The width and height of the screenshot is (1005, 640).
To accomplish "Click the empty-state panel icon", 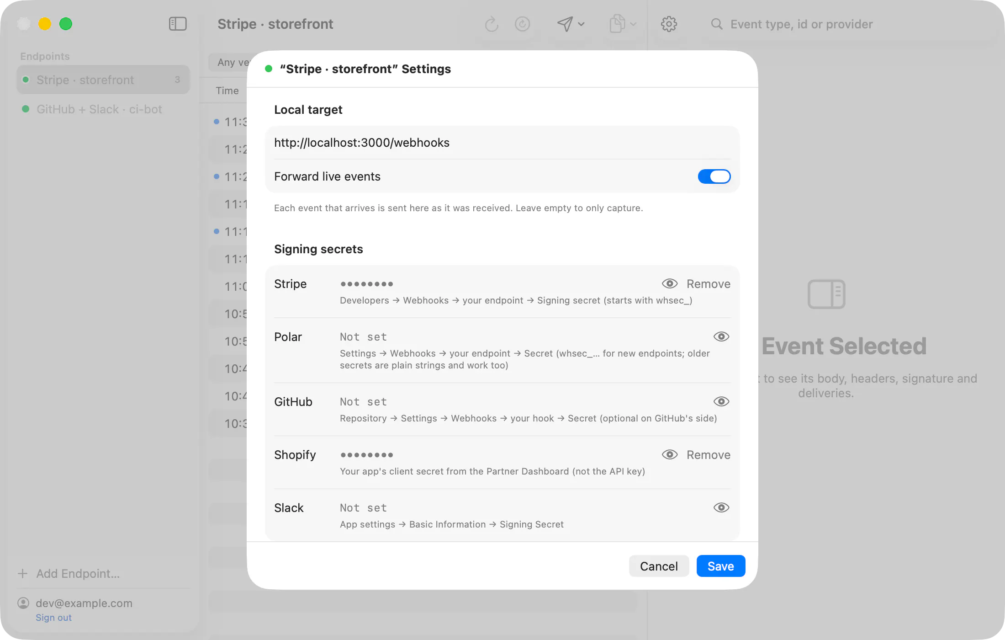I will pyautogui.click(x=826, y=294).
